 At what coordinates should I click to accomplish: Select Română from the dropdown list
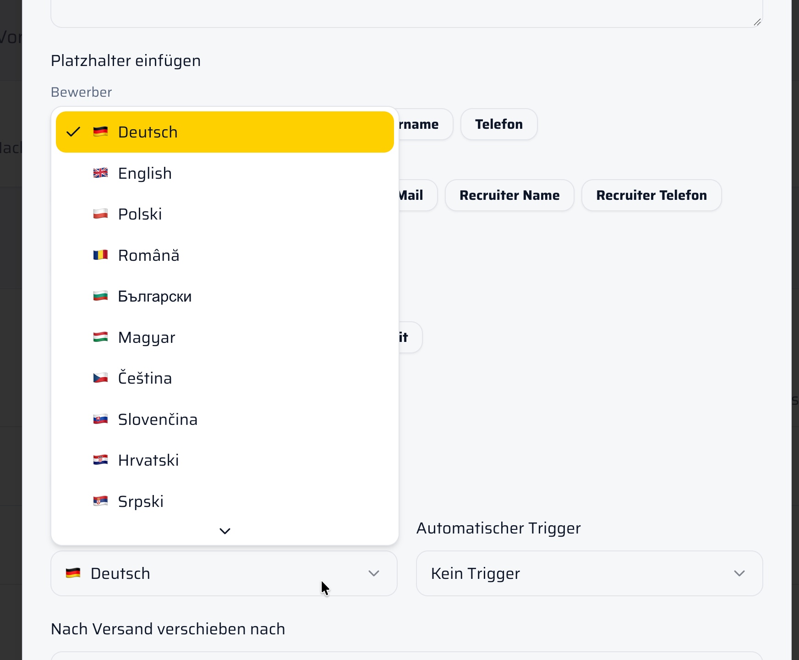[224, 255]
